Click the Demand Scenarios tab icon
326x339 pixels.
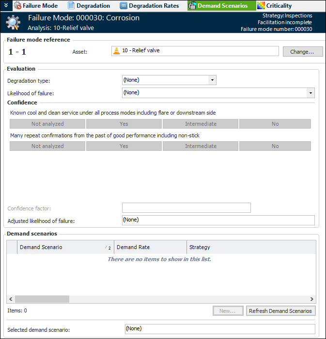pos(192,6)
